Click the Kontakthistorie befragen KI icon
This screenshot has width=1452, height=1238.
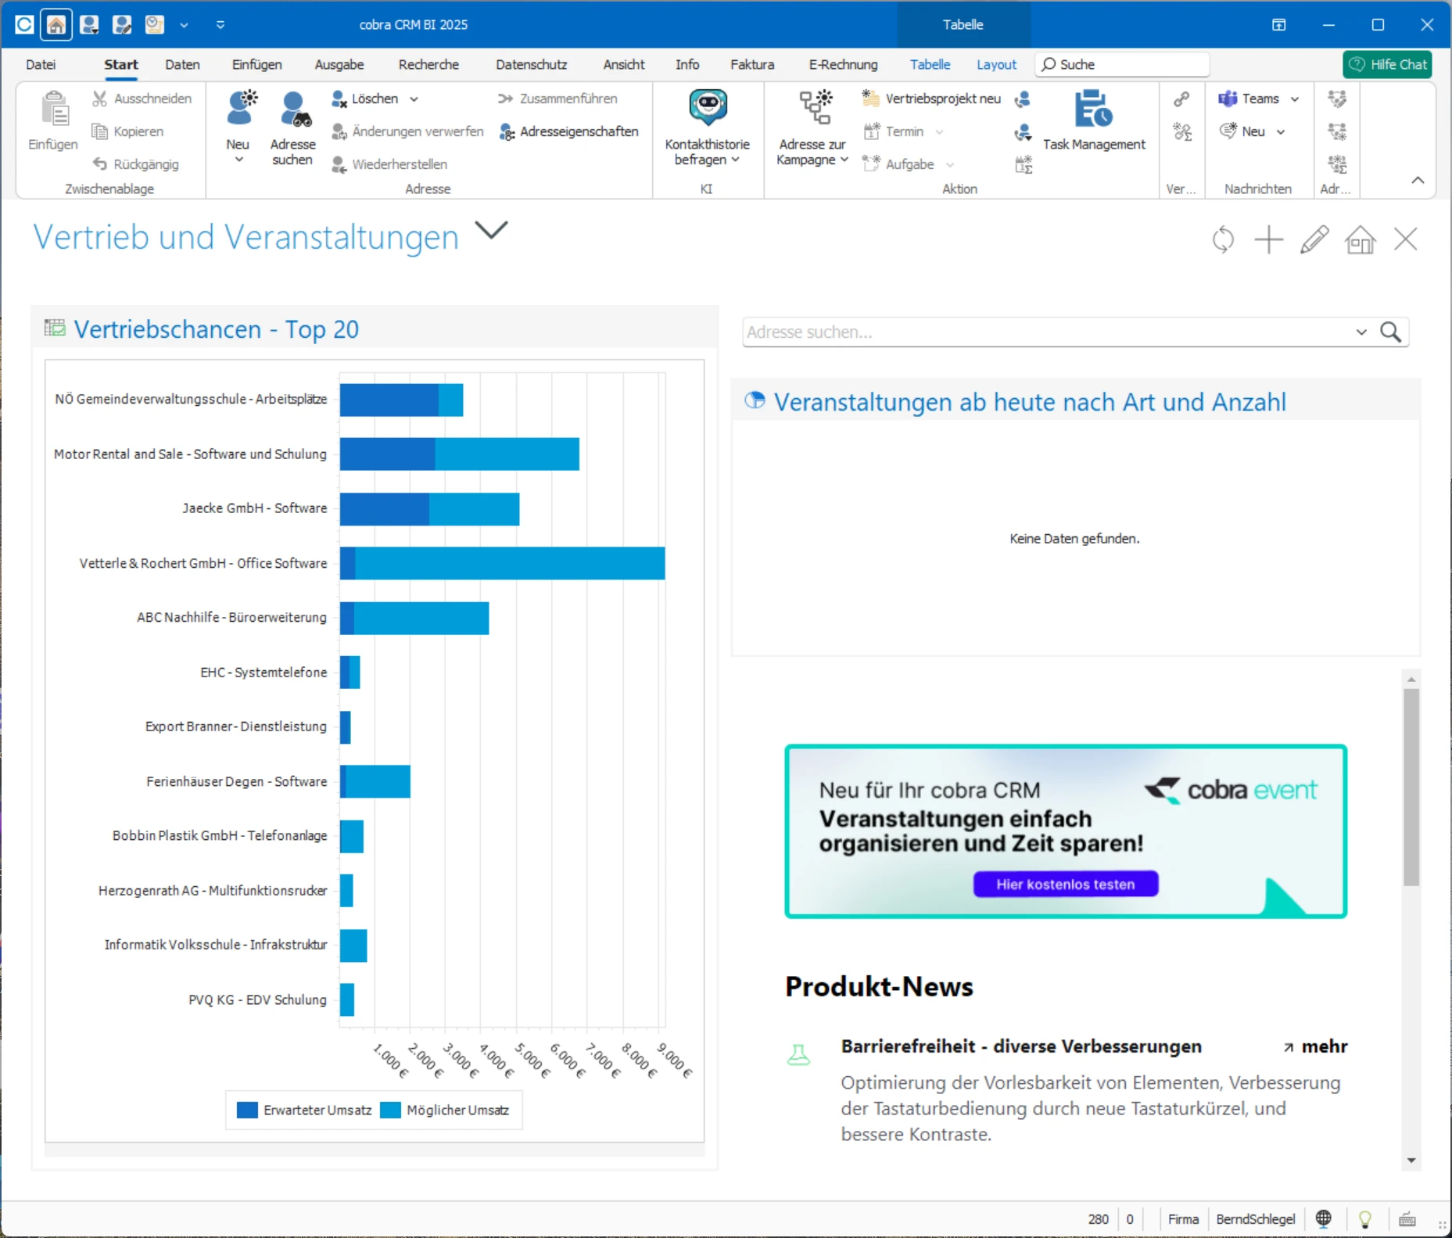click(707, 109)
